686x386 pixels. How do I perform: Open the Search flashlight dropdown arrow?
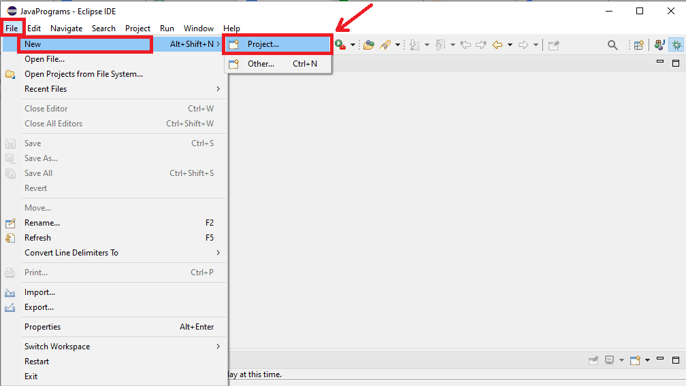pyautogui.click(x=397, y=45)
